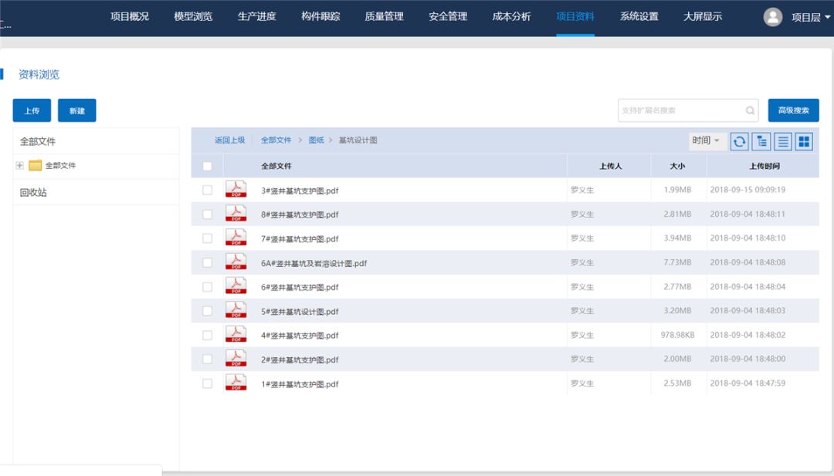834x476 pixels.
Task: Click inside the 支持扩展名搜索 search field
Action: [x=680, y=110]
